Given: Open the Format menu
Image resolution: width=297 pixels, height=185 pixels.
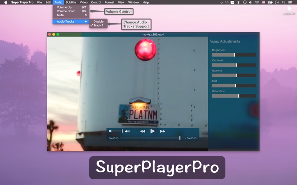Looking at the screenshot, I should click(109, 2).
